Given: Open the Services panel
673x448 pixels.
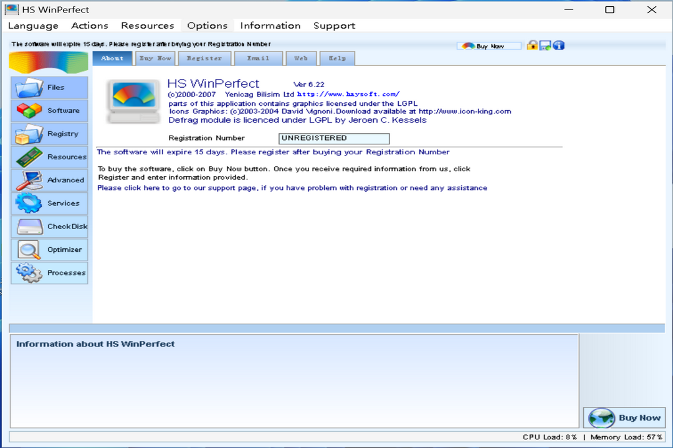Looking at the screenshot, I should coord(49,203).
